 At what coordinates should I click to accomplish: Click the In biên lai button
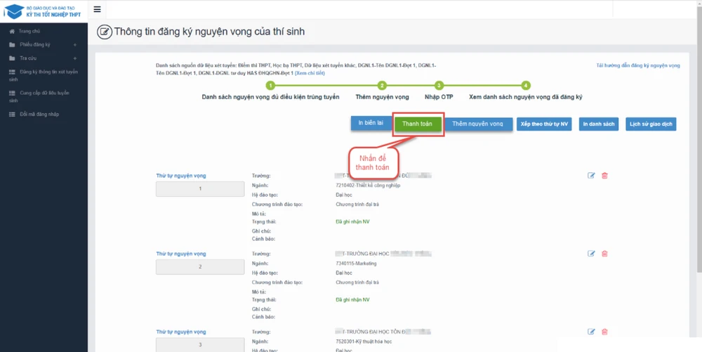370,124
